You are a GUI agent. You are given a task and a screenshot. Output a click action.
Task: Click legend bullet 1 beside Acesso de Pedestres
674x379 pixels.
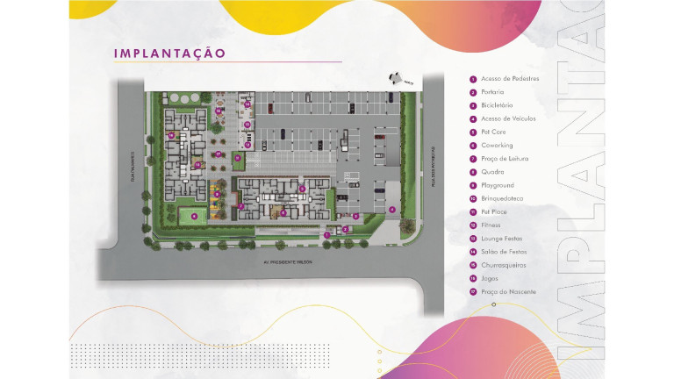pos(473,79)
